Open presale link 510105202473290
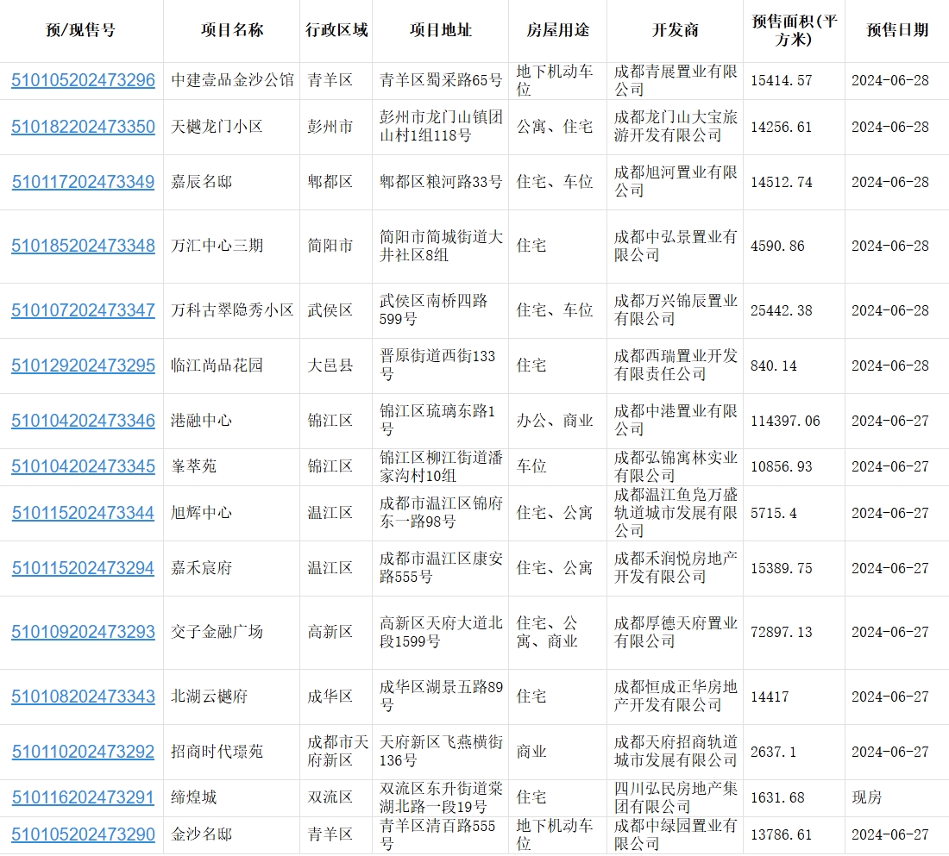The image size is (949, 856). [83, 834]
